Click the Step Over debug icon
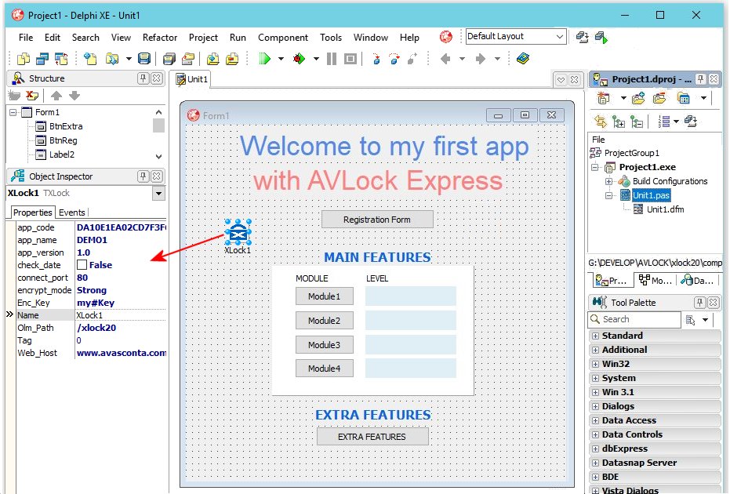 click(394, 59)
